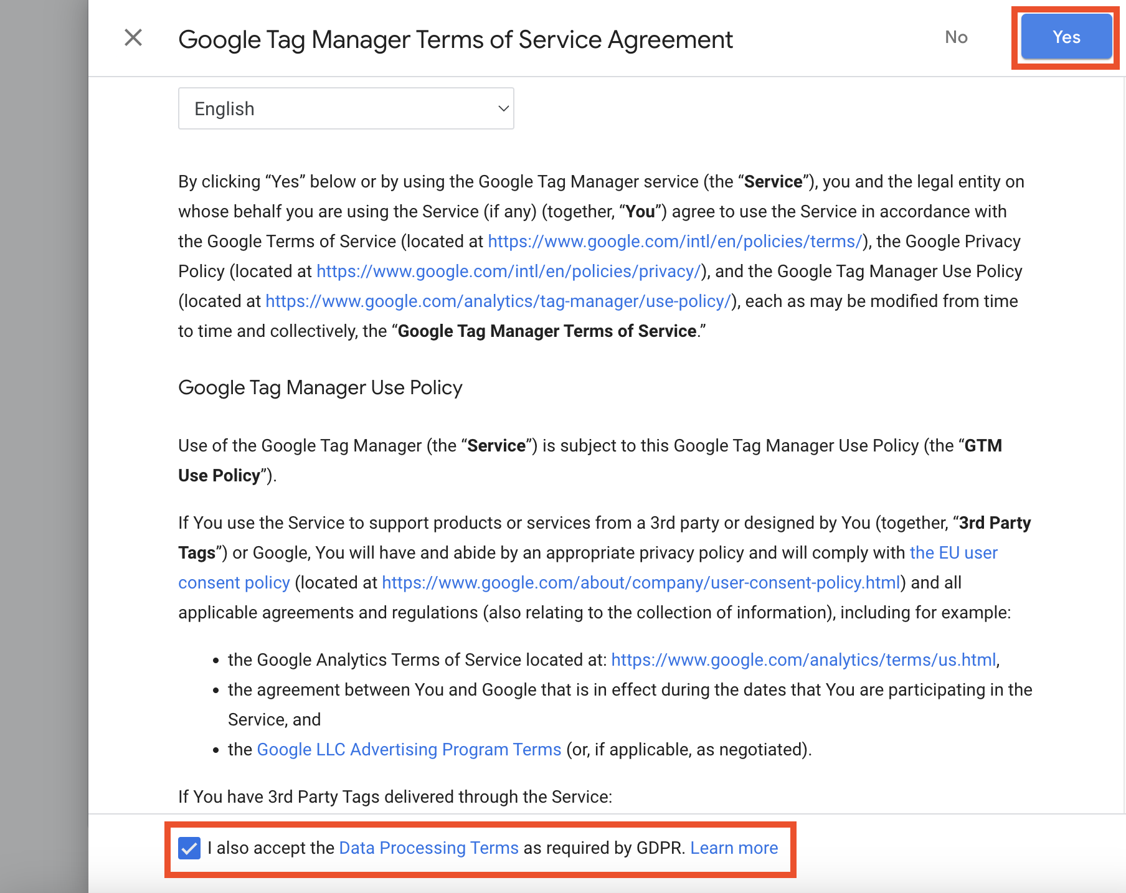The width and height of the screenshot is (1126, 893).
Task: Click the bold '3rd Party' text
Action: [x=995, y=523]
